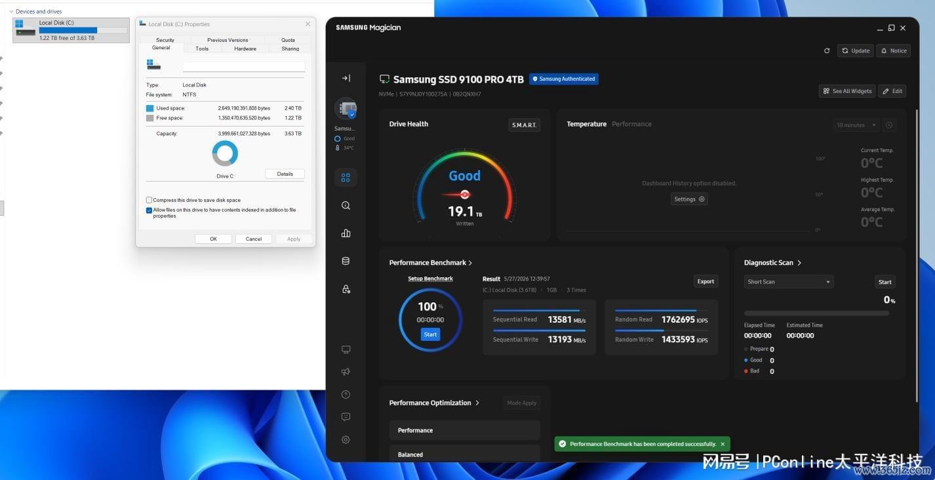Open the Short Scan type dropdown
This screenshot has height=480, width=935.
[789, 282]
